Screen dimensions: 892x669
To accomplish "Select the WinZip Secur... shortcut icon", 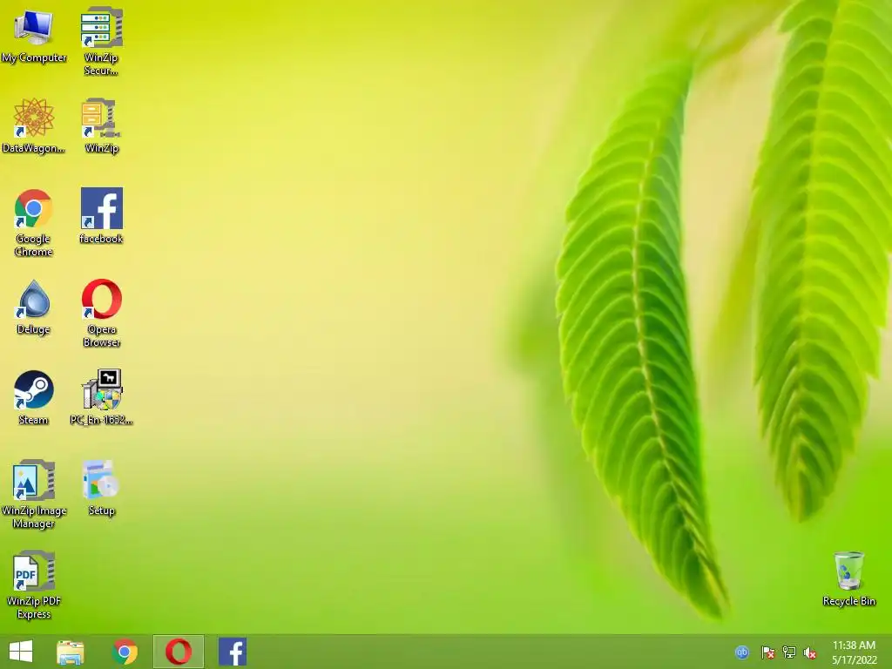I will coord(101,41).
